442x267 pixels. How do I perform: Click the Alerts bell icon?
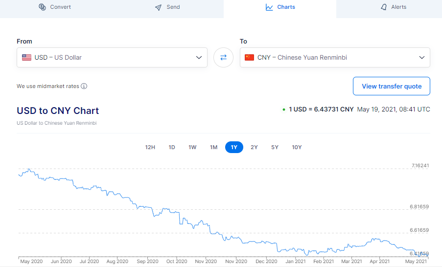[384, 7]
